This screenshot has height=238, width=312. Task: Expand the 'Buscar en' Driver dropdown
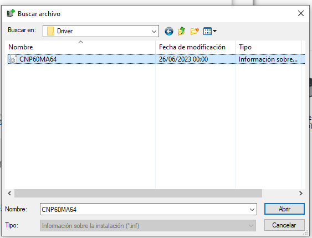(x=154, y=31)
